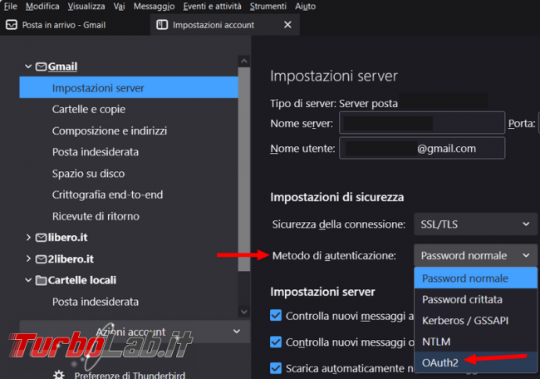
Task: Open Spazio su disco settings
Action: (x=88, y=174)
